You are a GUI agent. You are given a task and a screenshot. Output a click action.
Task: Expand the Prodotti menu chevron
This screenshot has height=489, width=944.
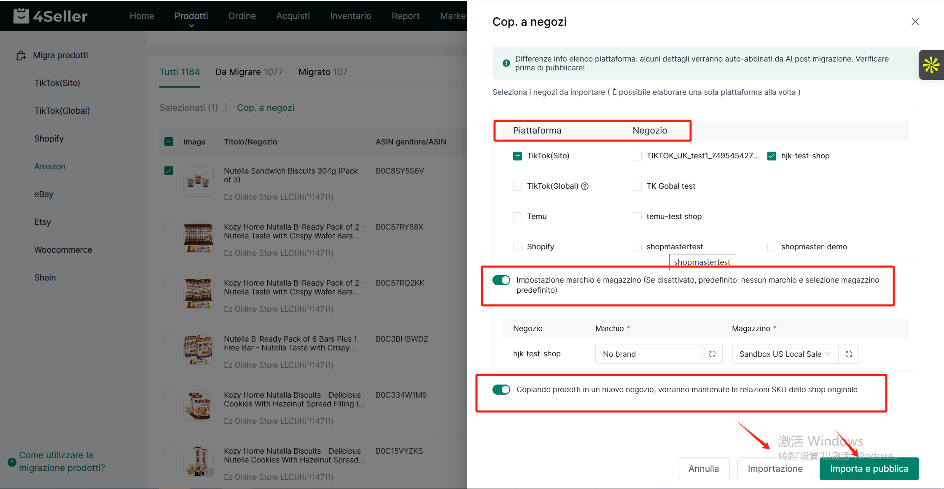tap(191, 26)
